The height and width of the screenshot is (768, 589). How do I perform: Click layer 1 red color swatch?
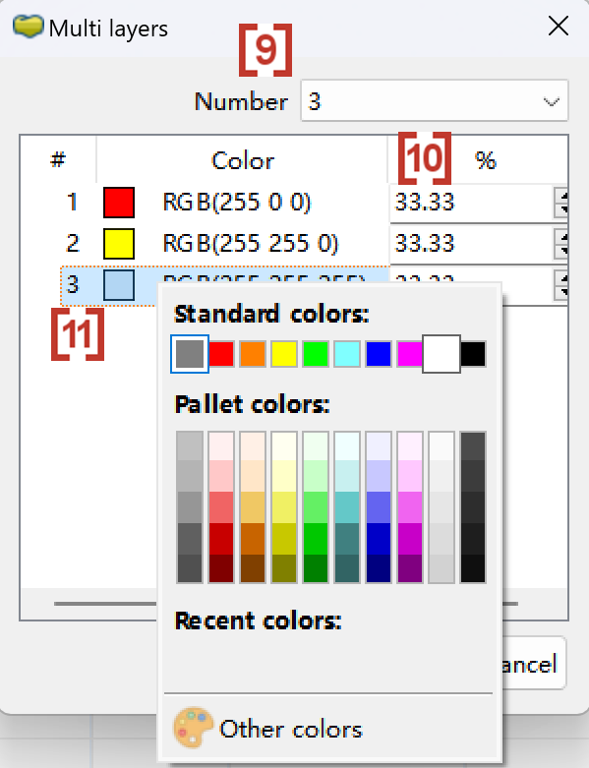coord(119,203)
